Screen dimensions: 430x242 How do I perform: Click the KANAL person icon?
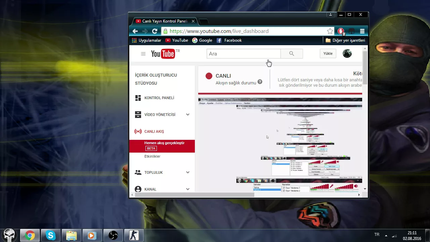(x=138, y=189)
